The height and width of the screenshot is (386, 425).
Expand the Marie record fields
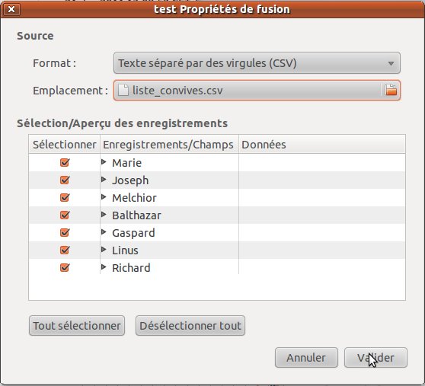point(104,162)
